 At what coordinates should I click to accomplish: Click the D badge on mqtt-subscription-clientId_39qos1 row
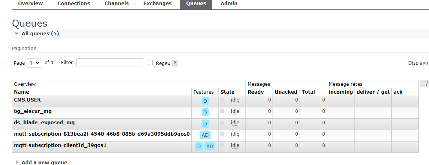[x=199, y=147]
